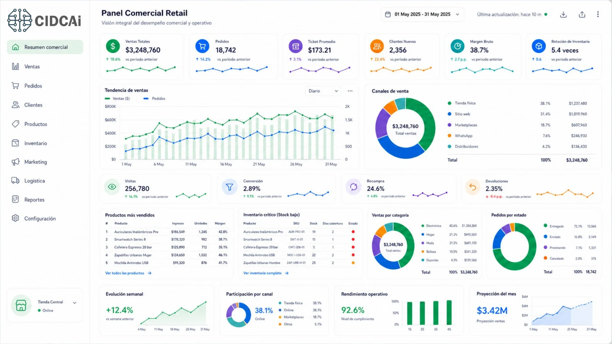Click the Productos tag sidebar icon
Image resolution: width=612 pixels, height=344 pixels.
point(15,124)
